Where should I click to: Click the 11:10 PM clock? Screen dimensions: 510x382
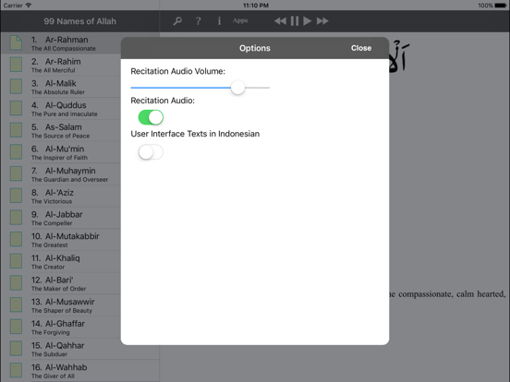[x=256, y=6]
